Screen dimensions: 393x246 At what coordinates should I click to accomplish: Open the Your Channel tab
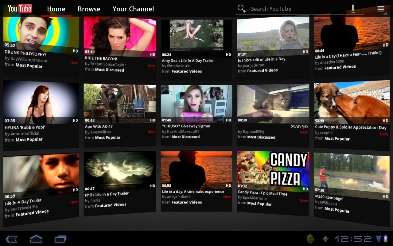coord(133,9)
